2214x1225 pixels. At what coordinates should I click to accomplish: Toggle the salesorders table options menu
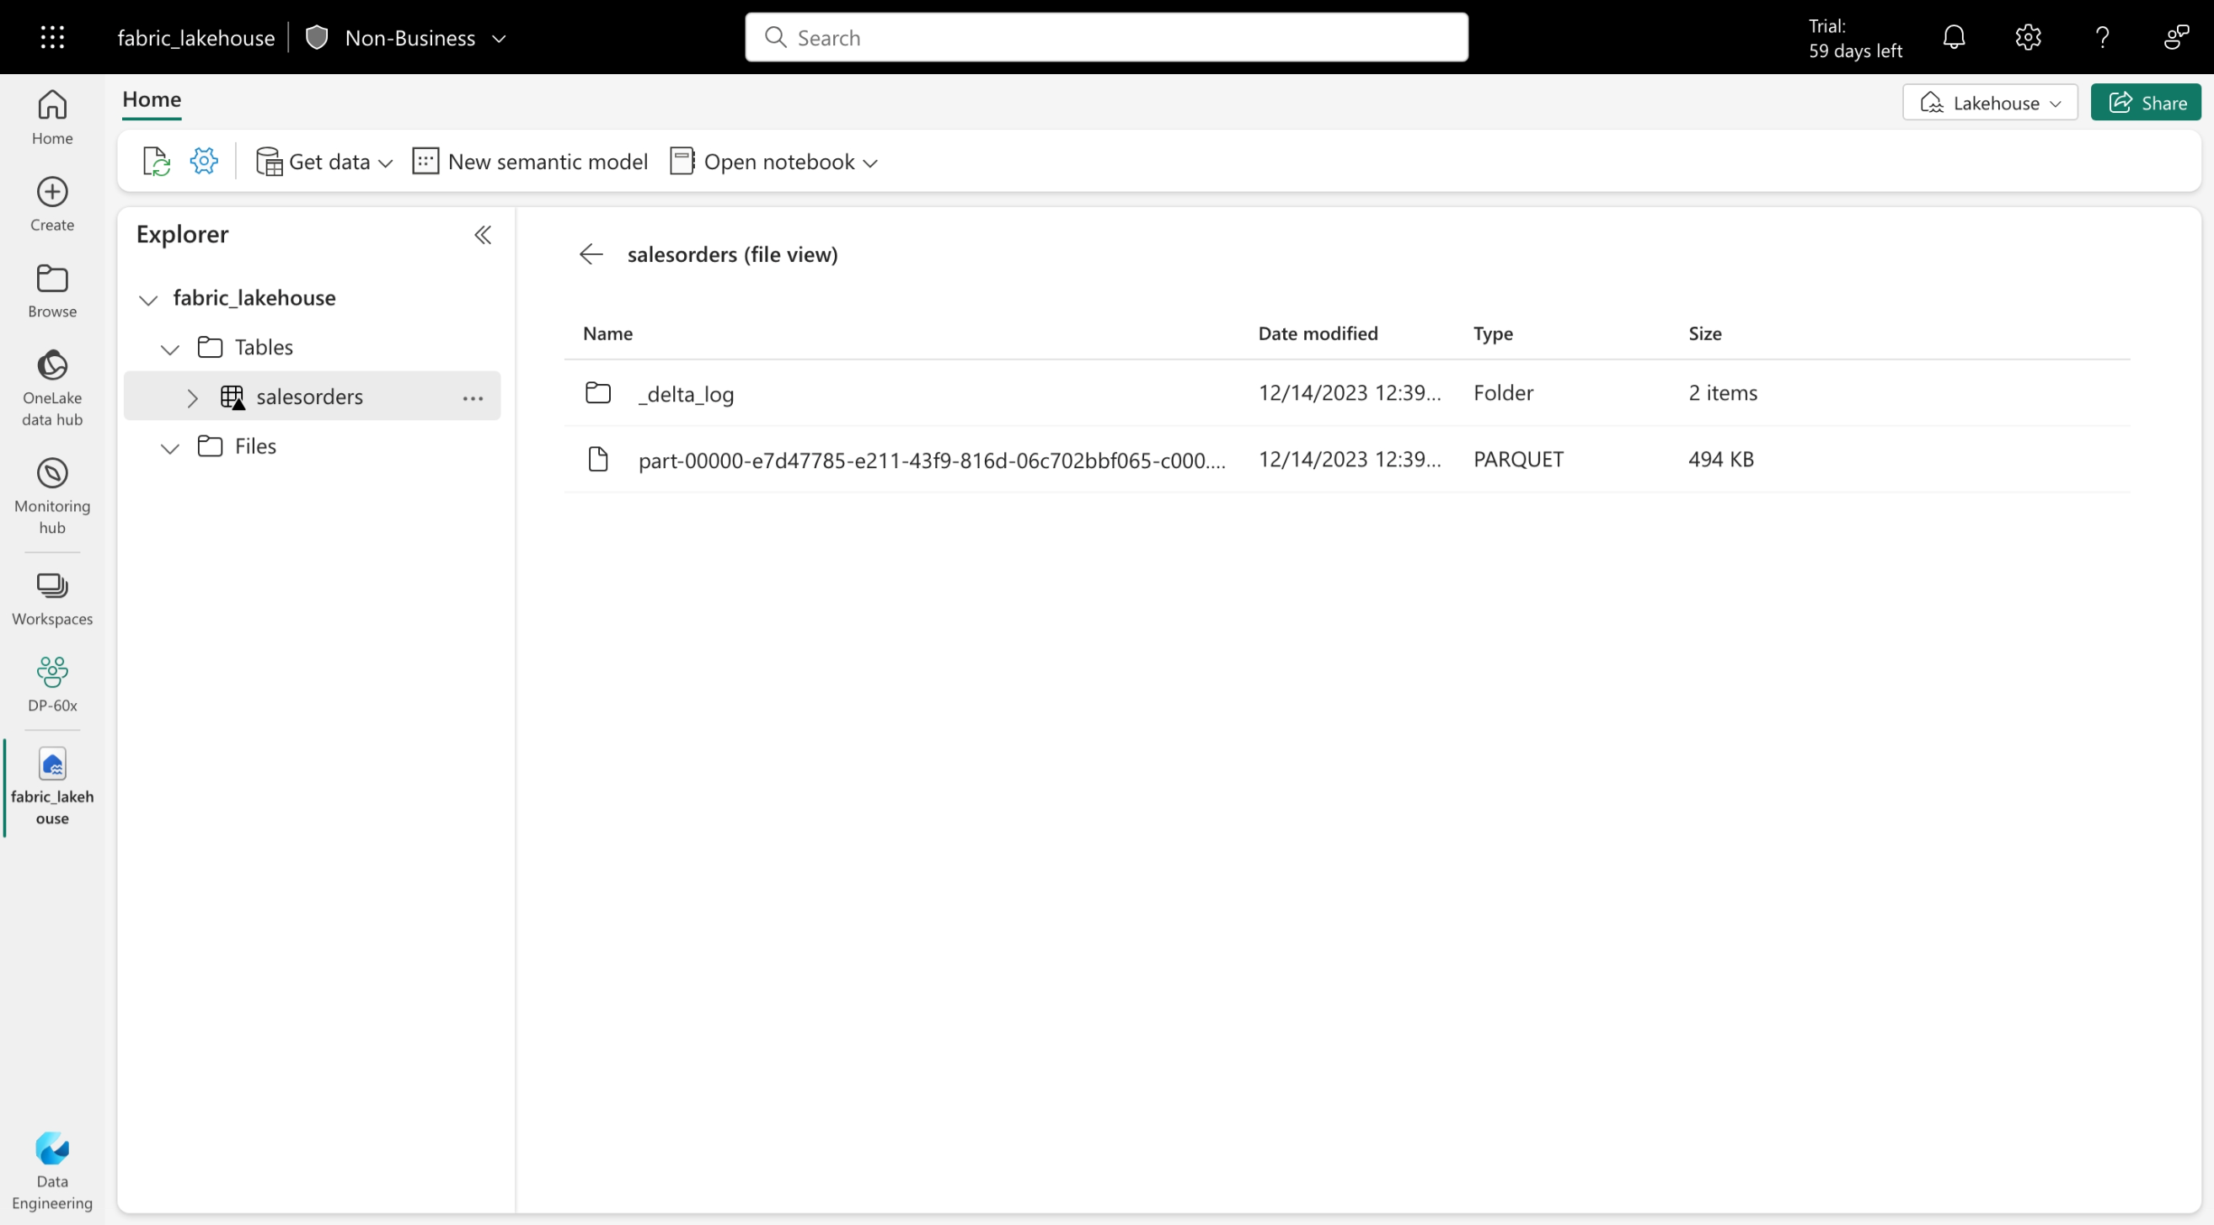click(474, 397)
